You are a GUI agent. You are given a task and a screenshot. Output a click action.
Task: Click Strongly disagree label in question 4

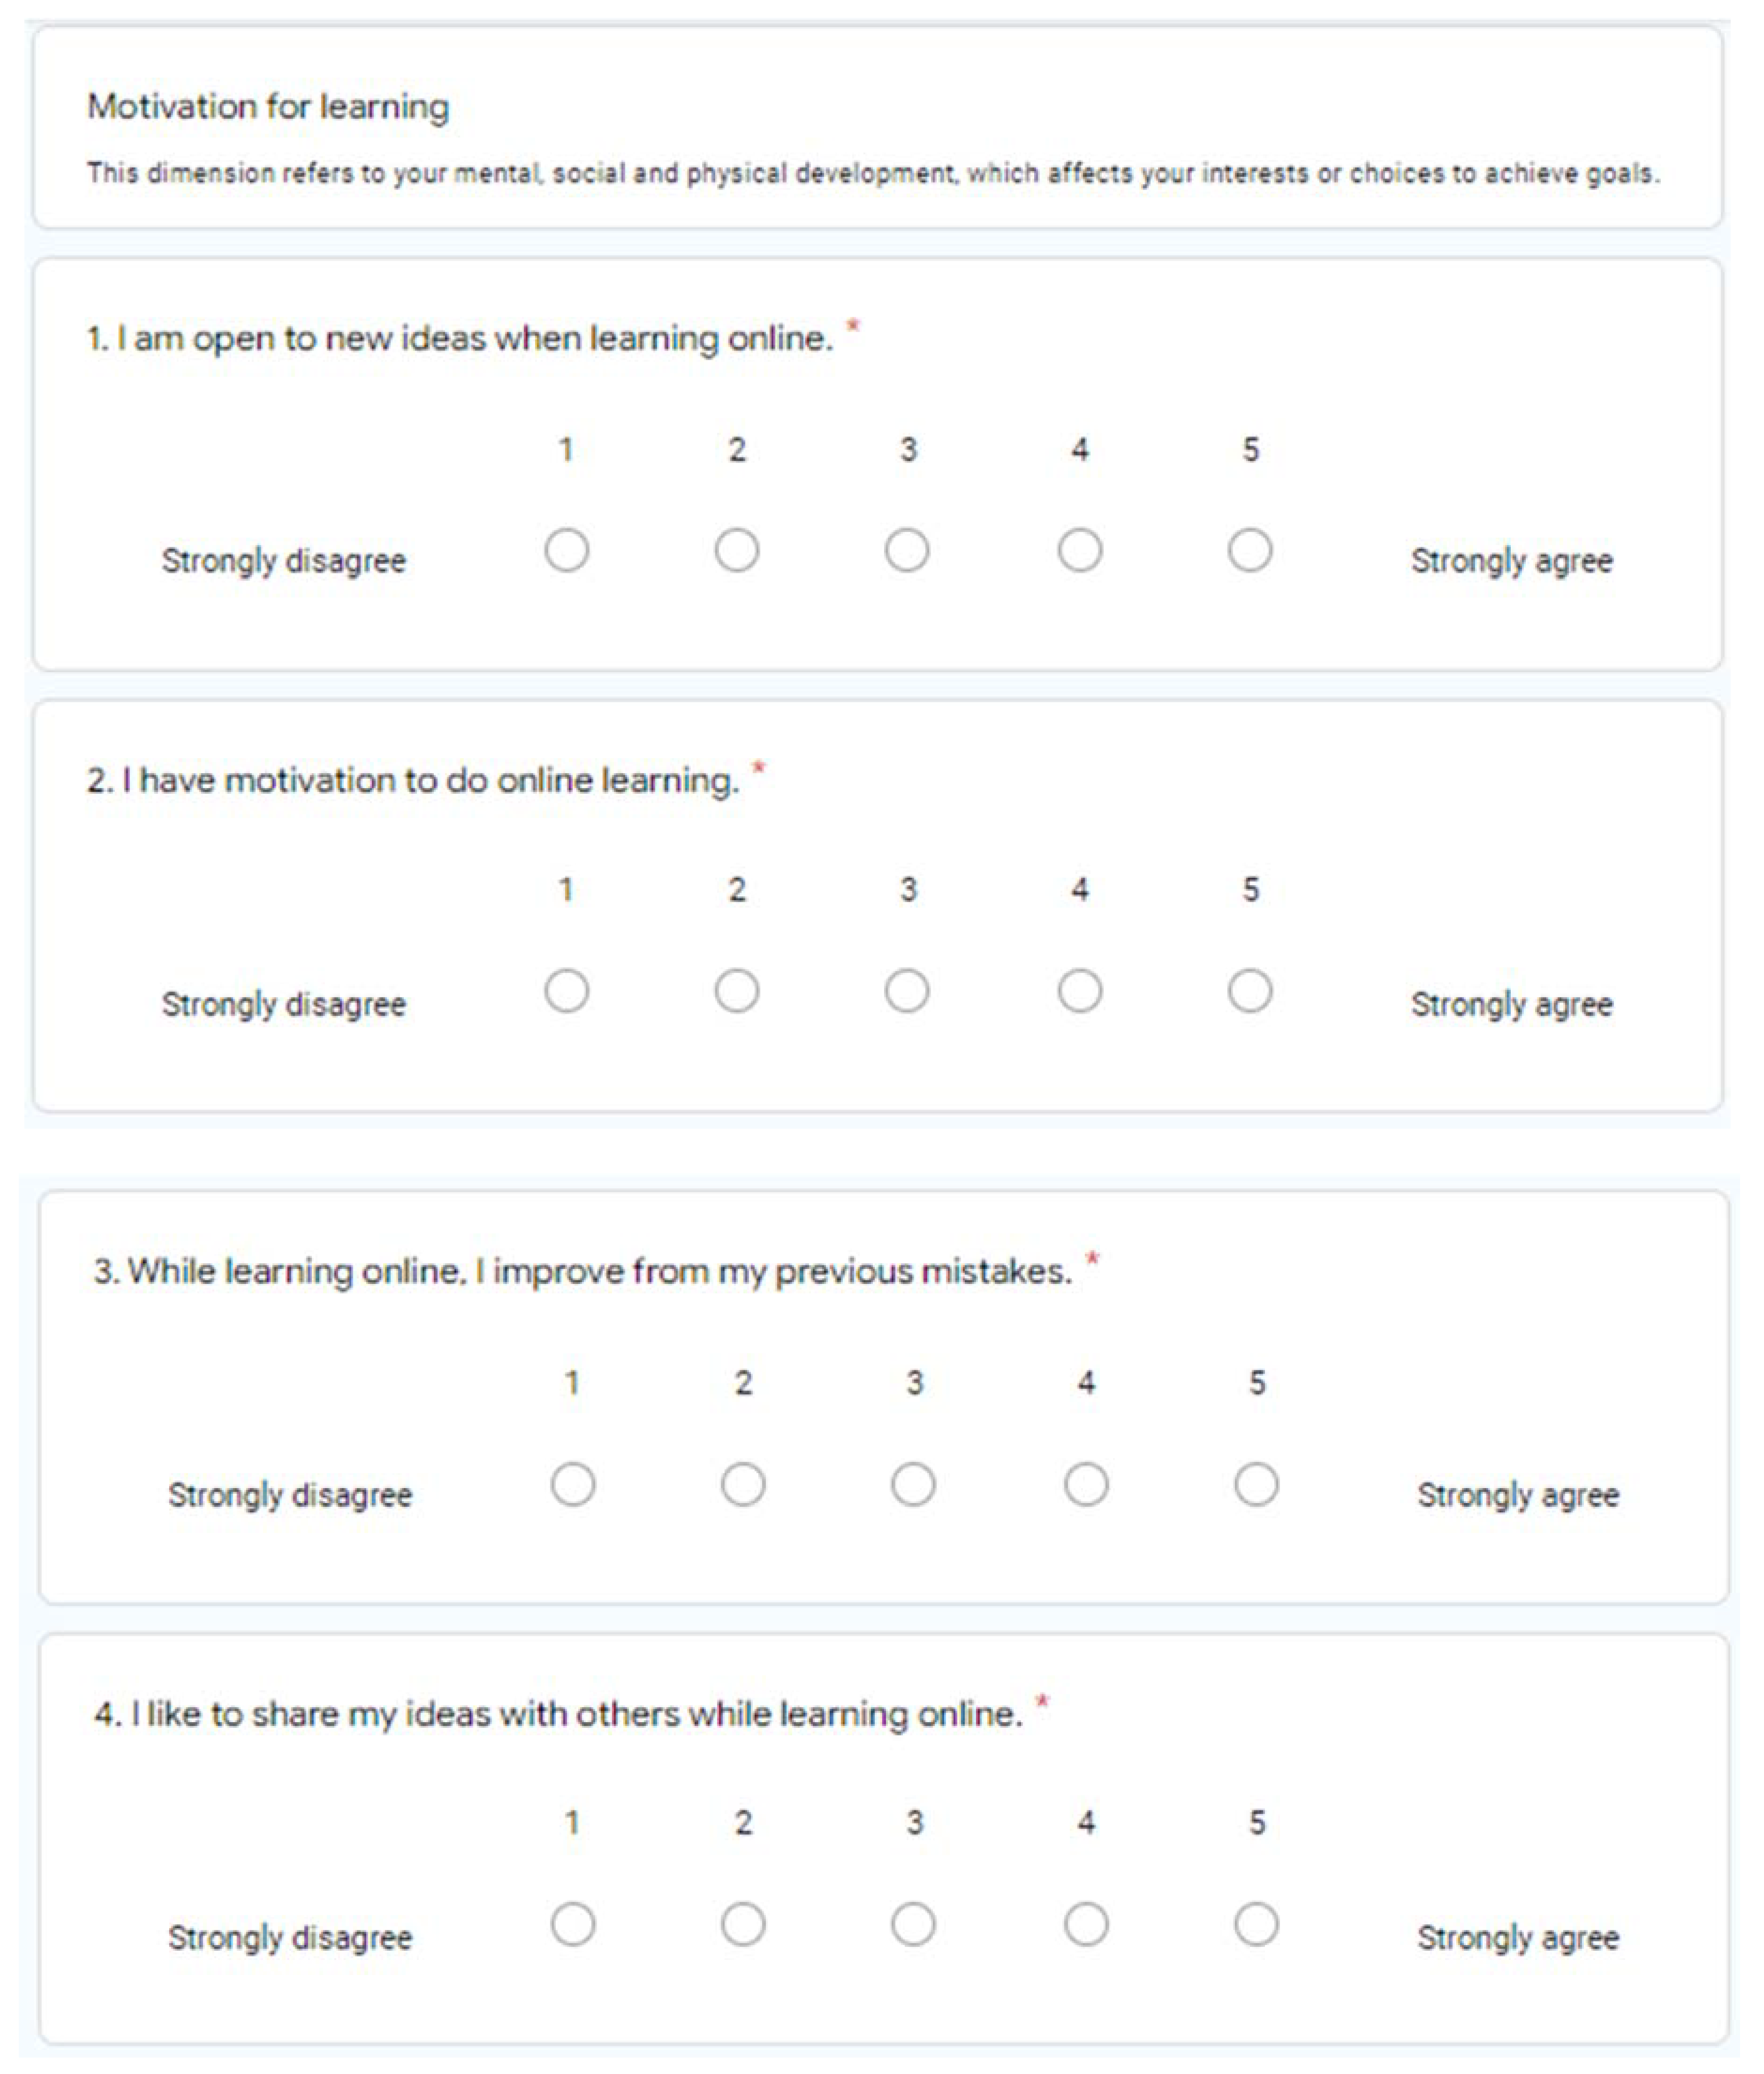click(x=290, y=1937)
